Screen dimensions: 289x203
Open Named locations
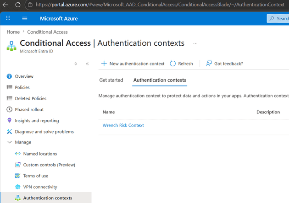[40, 154]
